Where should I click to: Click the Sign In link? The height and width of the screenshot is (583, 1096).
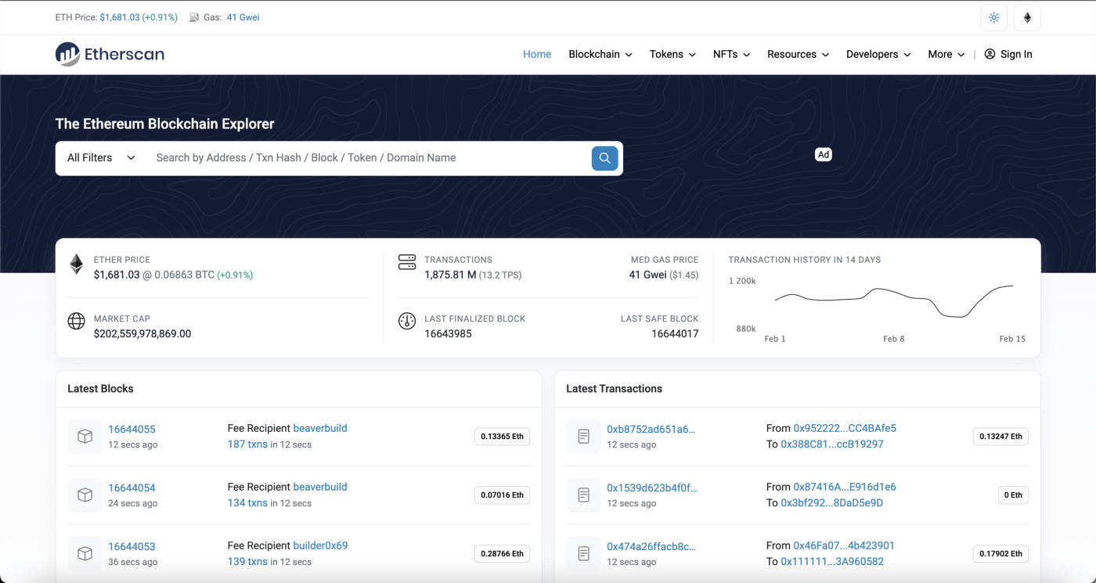(1008, 54)
